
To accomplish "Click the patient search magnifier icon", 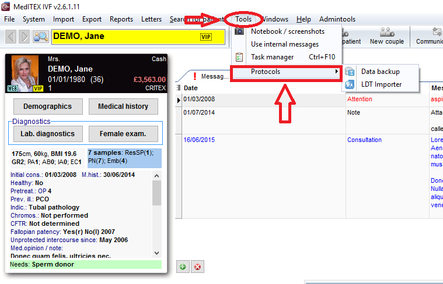I will pos(41,37).
